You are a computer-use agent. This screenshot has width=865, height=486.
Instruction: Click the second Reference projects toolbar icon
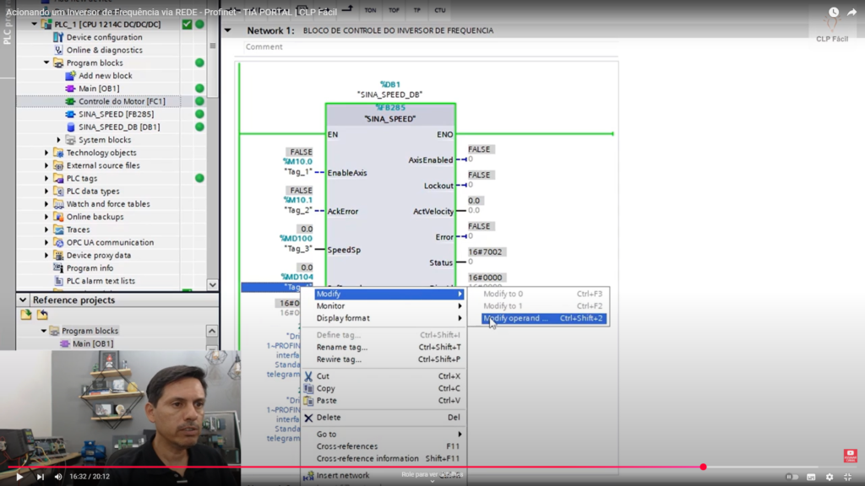pos(42,315)
